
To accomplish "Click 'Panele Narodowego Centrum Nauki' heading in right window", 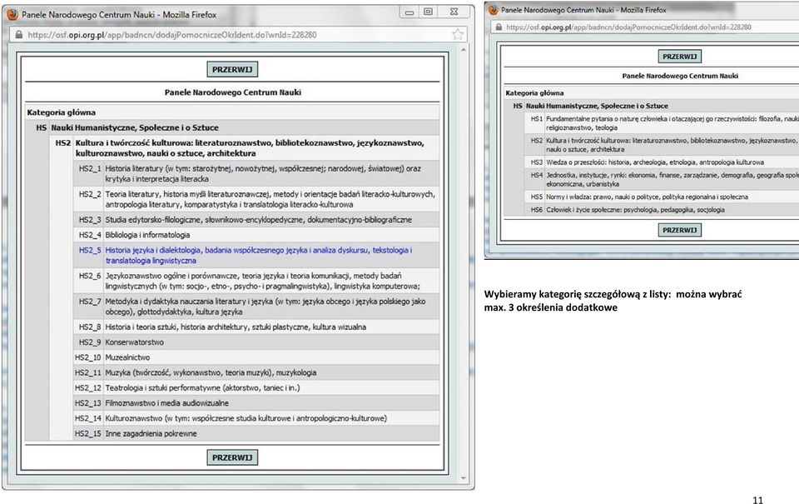I will pyautogui.click(x=680, y=76).
